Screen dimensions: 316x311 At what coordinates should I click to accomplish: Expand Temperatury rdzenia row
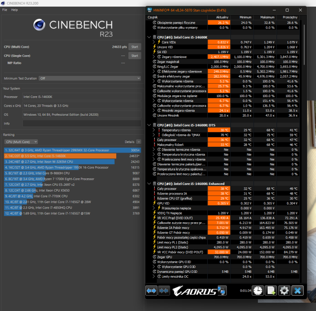point(154,130)
